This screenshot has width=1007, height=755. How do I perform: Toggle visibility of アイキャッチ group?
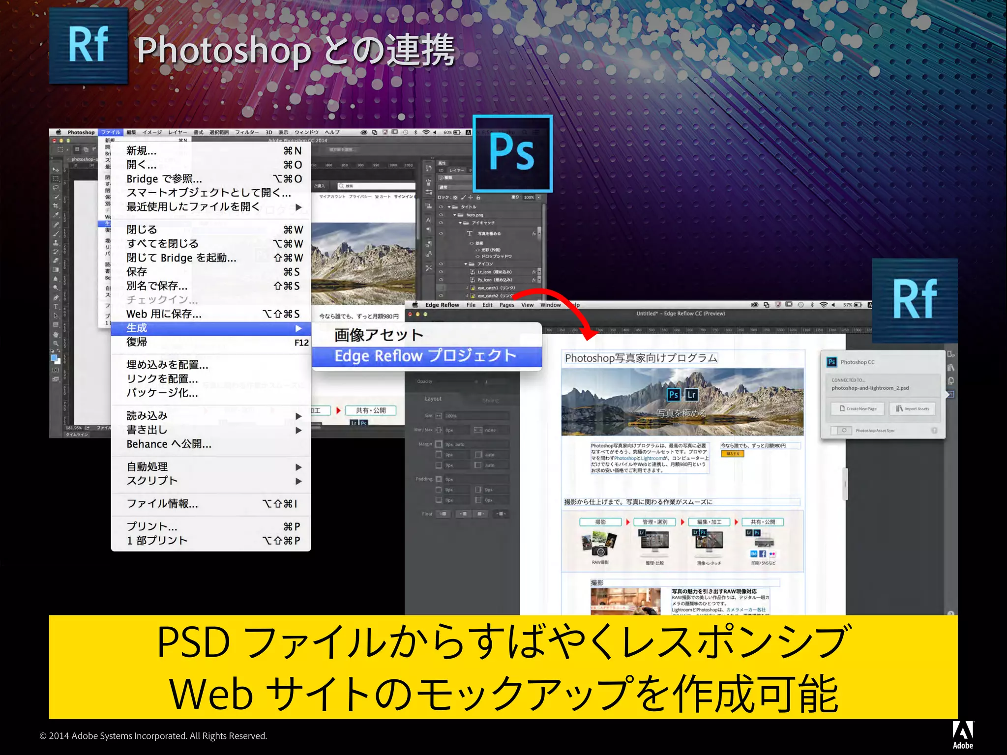441,223
